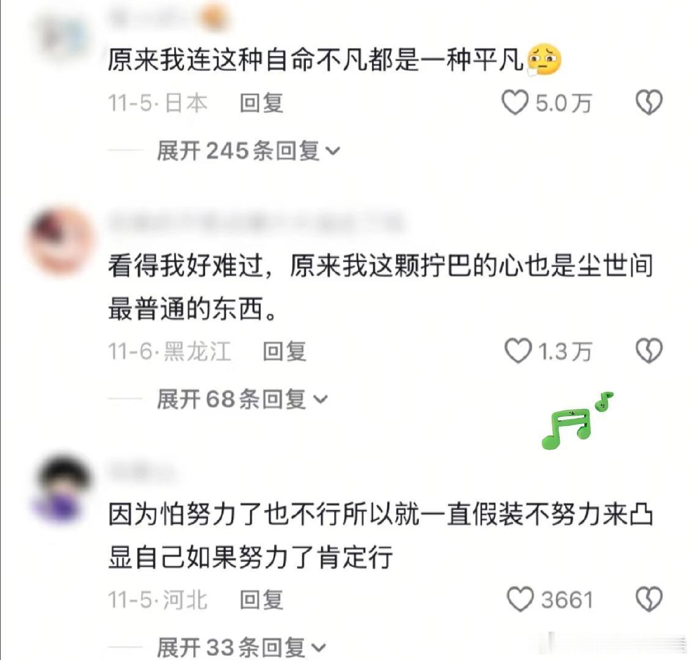Screen dimensions: 693x660
Task: Reply to the 11-6 黑龙江 comment
Action: 284,352
